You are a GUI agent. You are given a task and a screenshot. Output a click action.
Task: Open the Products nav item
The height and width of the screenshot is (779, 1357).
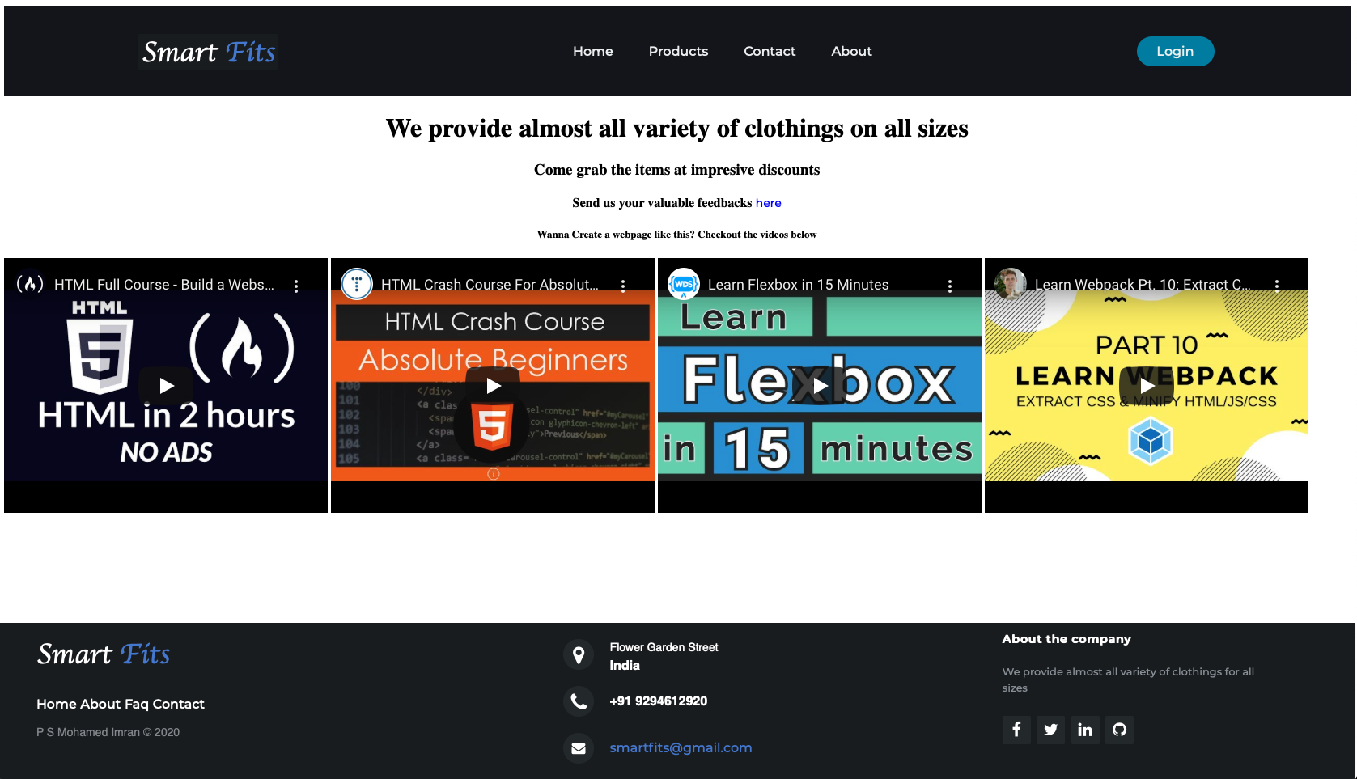(678, 51)
